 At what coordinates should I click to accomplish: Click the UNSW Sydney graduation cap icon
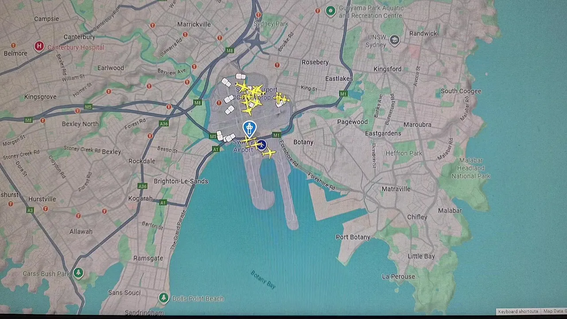pyautogui.click(x=394, y=41)
